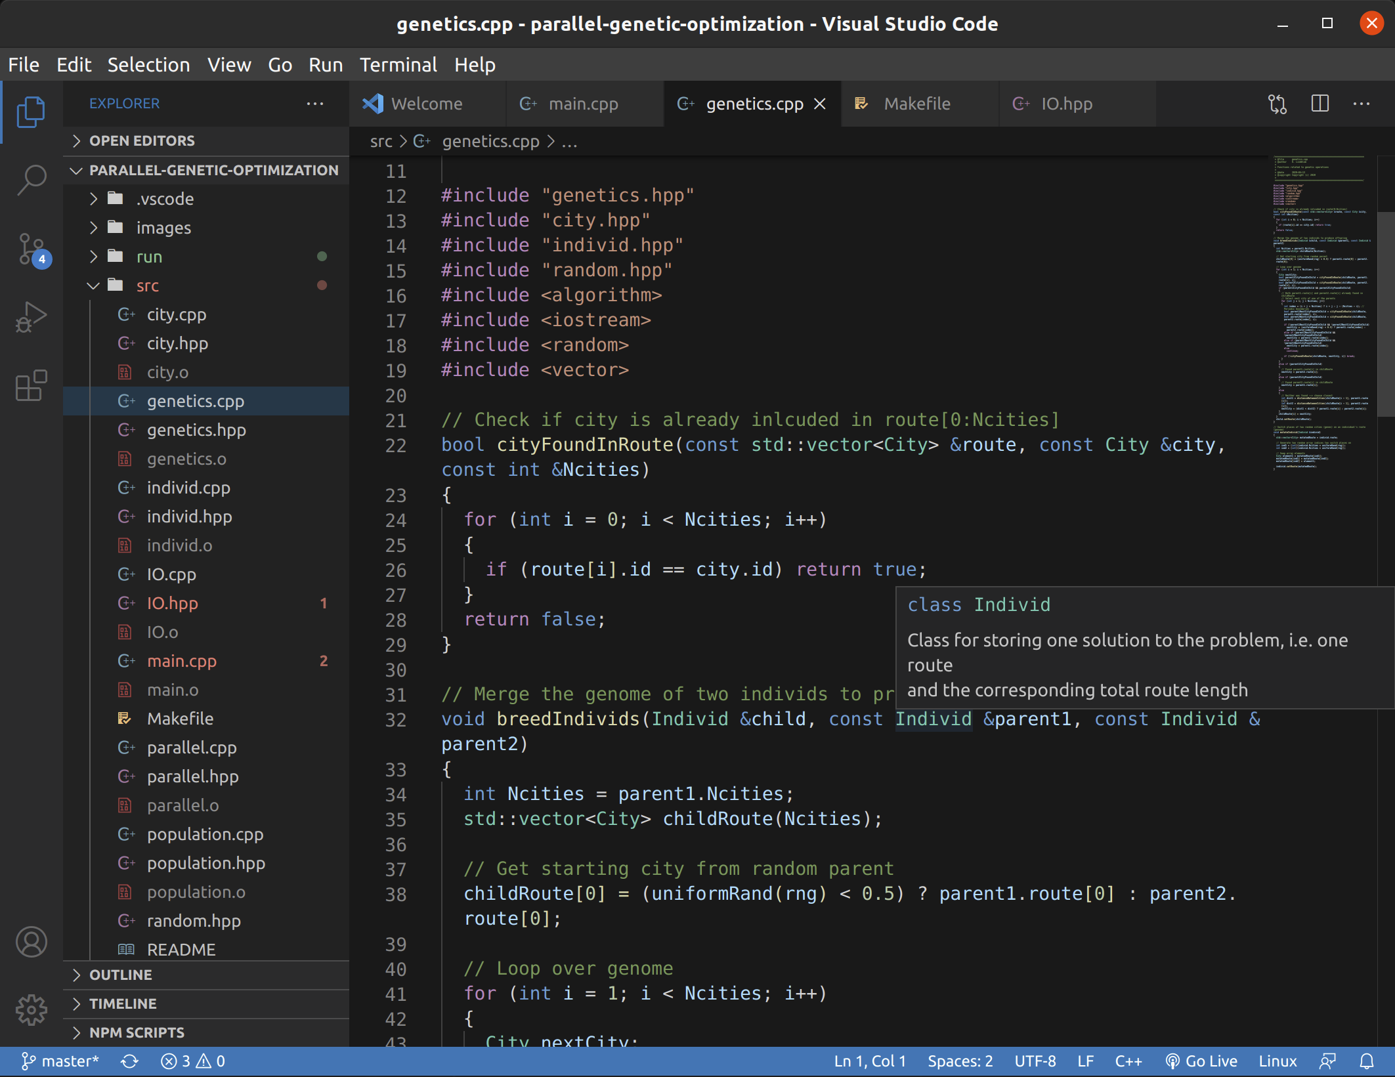Open changes compare icon in editor toolbar
Screen dimensions: 1395x1077
click(1277, 104)
